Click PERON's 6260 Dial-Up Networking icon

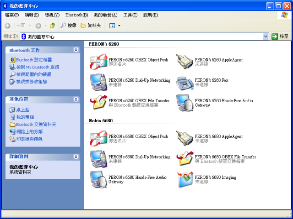[98, 82]
